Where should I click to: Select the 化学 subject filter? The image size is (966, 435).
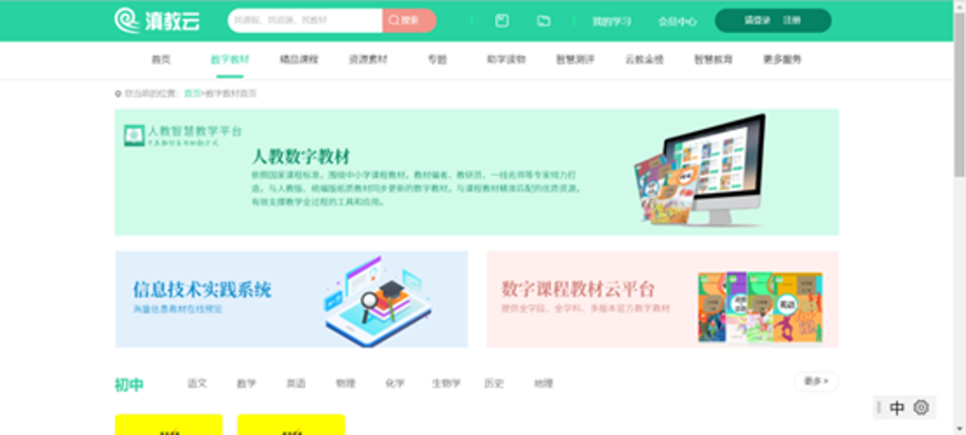(x=395, y=383)
